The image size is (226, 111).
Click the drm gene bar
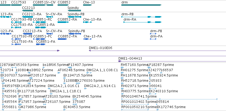click(141, 5)
